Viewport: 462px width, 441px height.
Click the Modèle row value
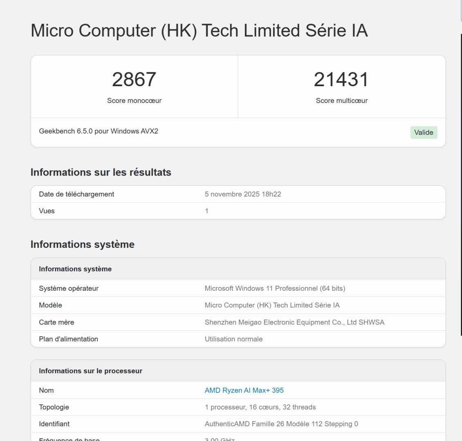[x=272, y=305]
